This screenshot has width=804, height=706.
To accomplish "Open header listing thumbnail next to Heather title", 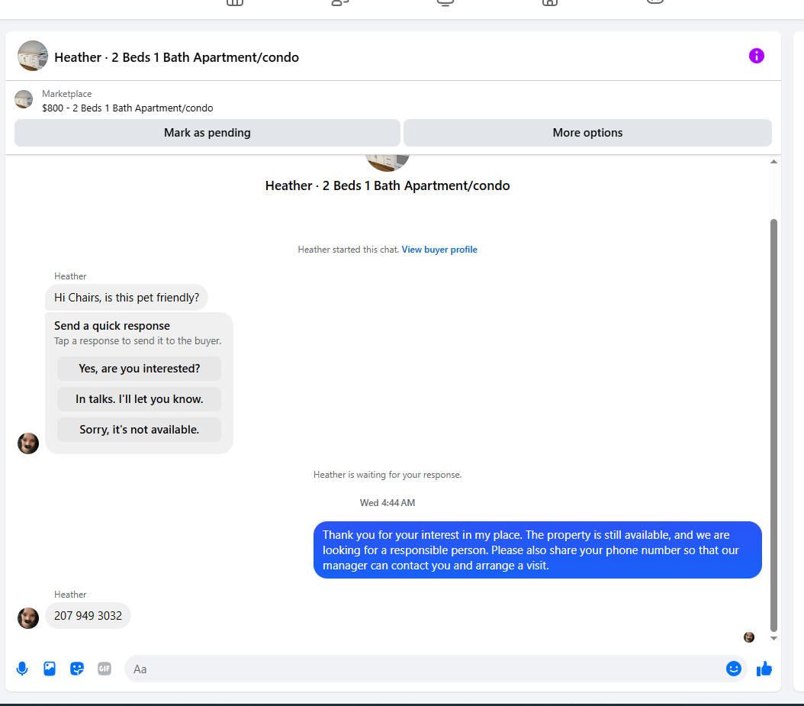I will point(33,56).
